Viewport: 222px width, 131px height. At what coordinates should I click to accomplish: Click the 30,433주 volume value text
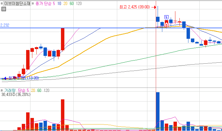tap(8, 94)
